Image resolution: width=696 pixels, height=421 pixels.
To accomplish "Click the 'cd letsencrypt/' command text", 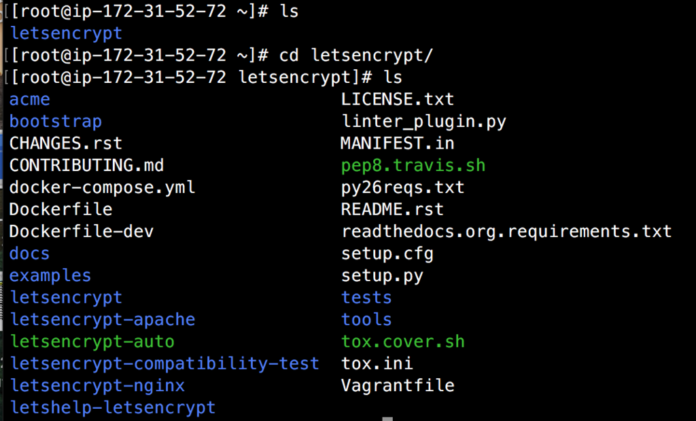I will (x=356, y=56).
